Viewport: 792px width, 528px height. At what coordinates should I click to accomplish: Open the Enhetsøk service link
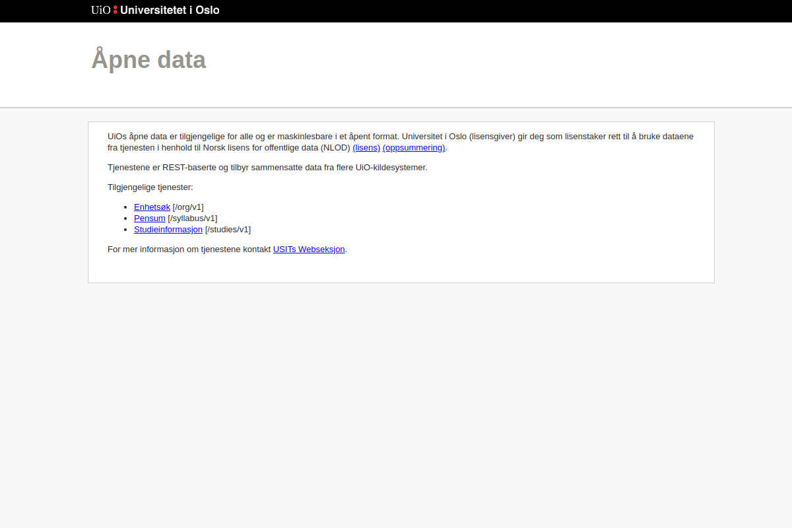pos(152,207)
